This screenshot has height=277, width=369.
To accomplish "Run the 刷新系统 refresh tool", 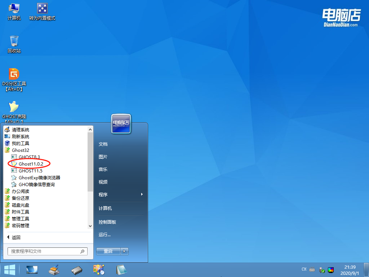I will pyautogui.click(x=21, y=136).
